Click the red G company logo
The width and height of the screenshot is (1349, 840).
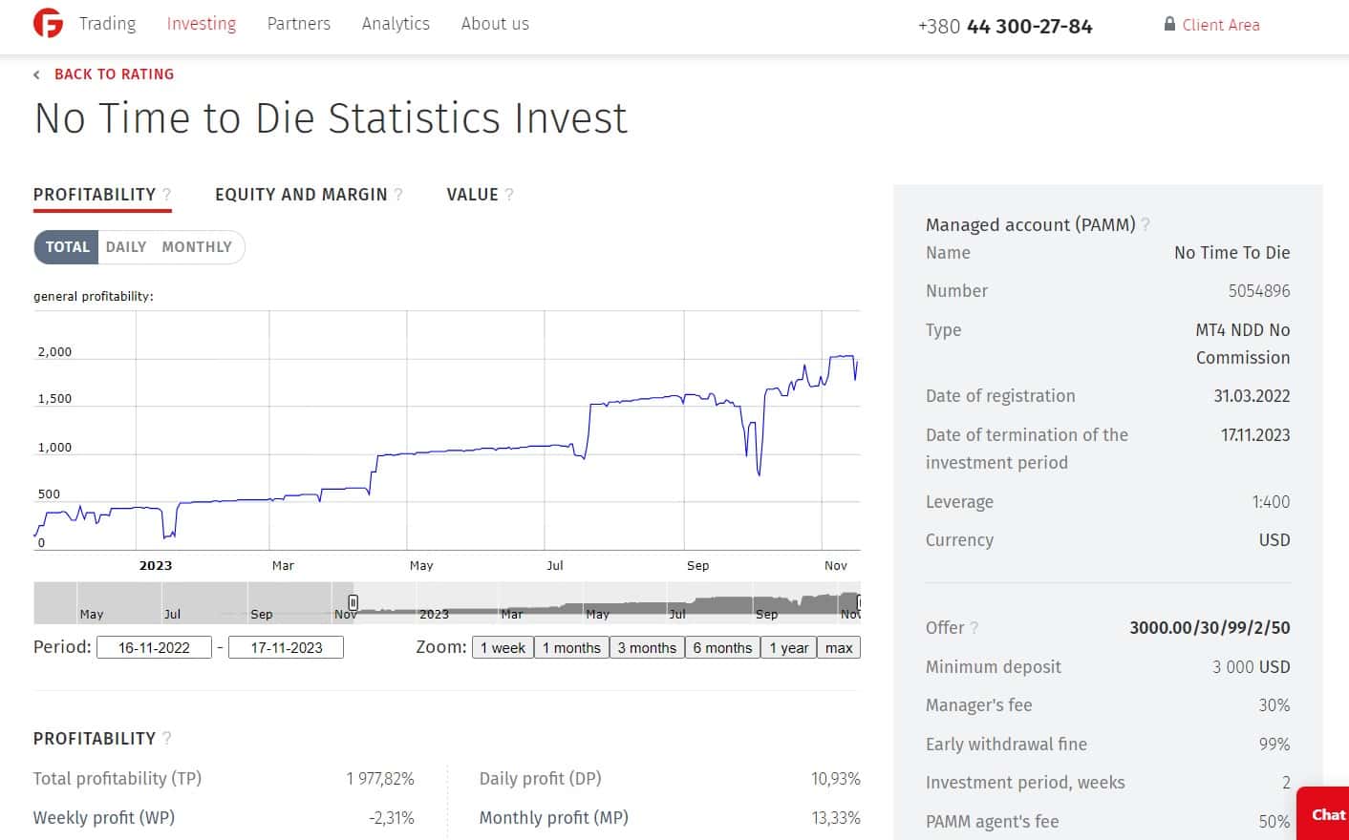(48, 24)
